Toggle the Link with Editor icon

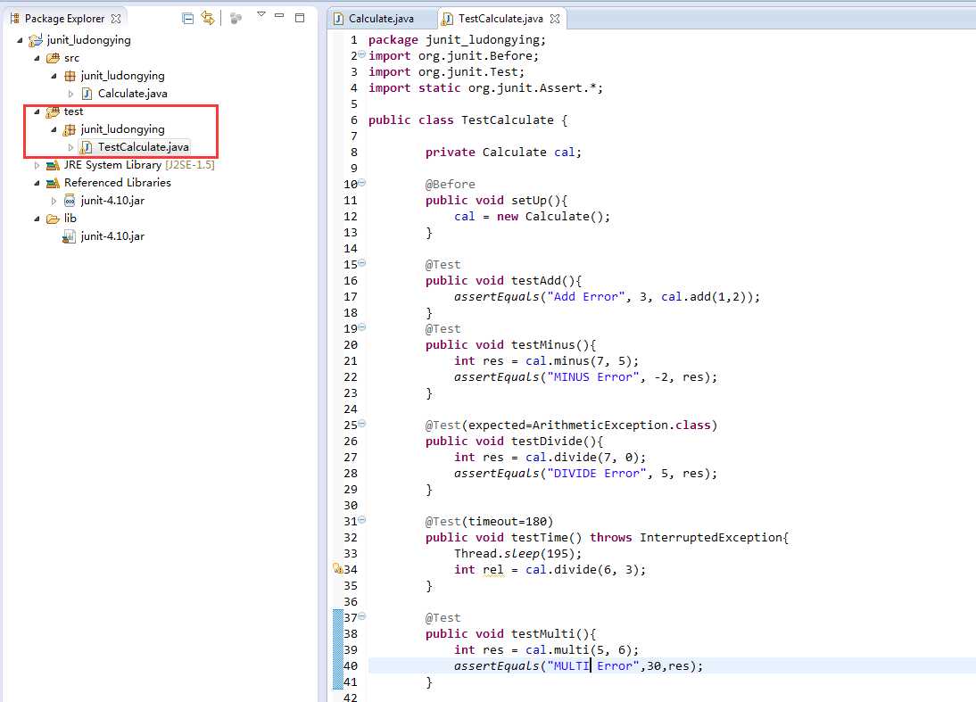(x=208, y=18)
